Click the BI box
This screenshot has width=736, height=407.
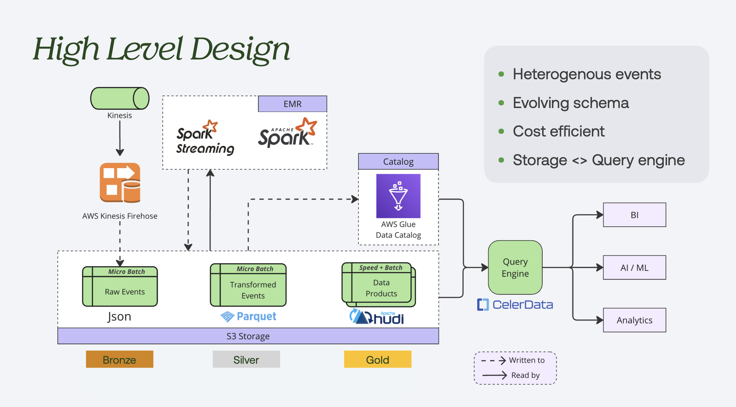[635, 215]
